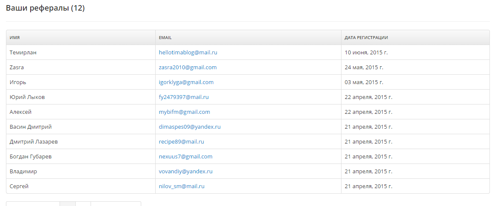Select the date 03 мая, 2015 г.
Image resolution: width=495 pixels, height=206 pixels.
(364, 82)
